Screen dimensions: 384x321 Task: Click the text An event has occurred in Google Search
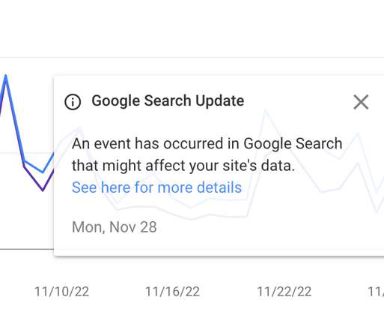click(207, 143)
